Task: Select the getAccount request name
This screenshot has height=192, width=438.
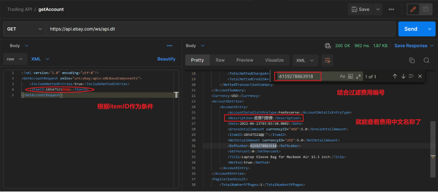Action: pos(51,10)
